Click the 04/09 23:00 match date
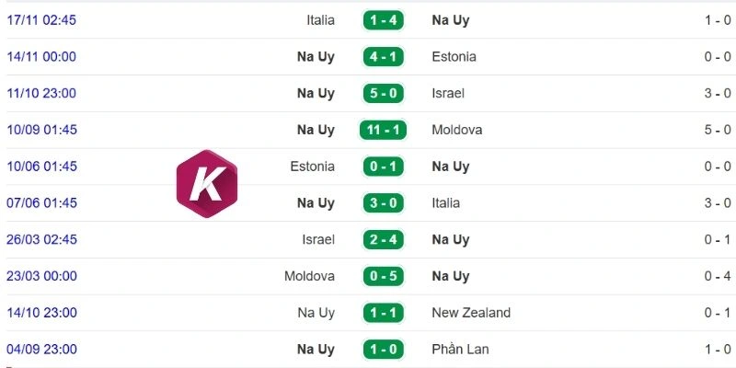The image size is (736, 368). [41, 350]
